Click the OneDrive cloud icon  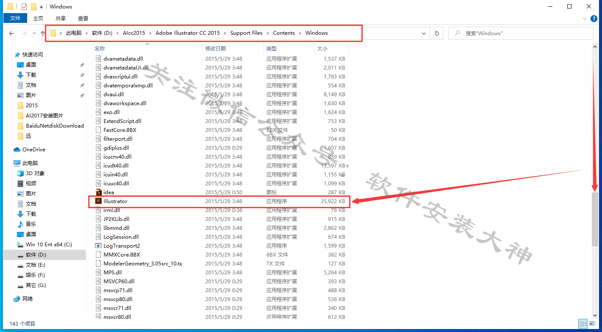coord(17,150)
